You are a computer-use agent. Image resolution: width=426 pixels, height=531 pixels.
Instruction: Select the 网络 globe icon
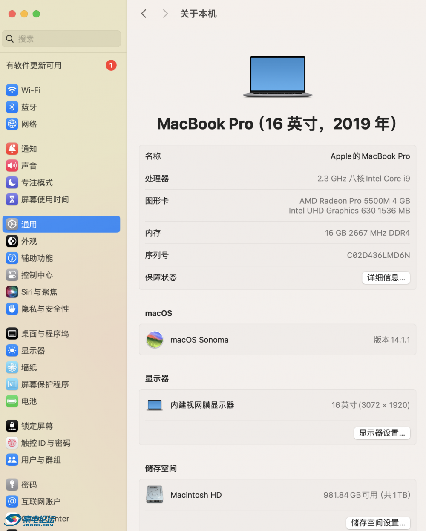[12, 124]
